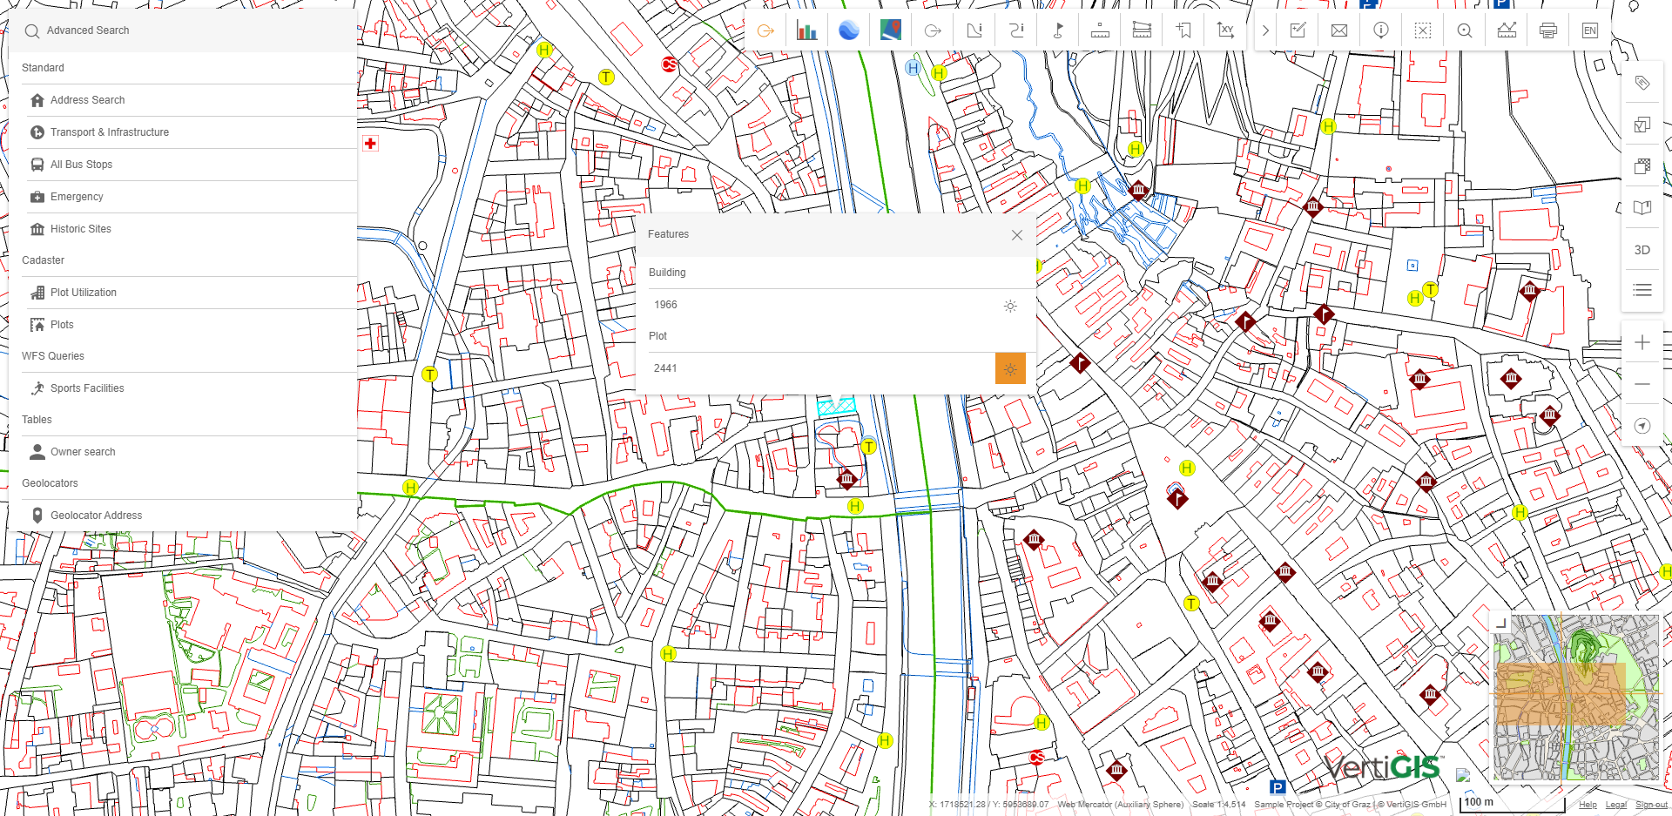The height and width of the screenshot is (816, 1672).
Task: Toggle the 3D view mode
Action: (x=1642, y=250)
